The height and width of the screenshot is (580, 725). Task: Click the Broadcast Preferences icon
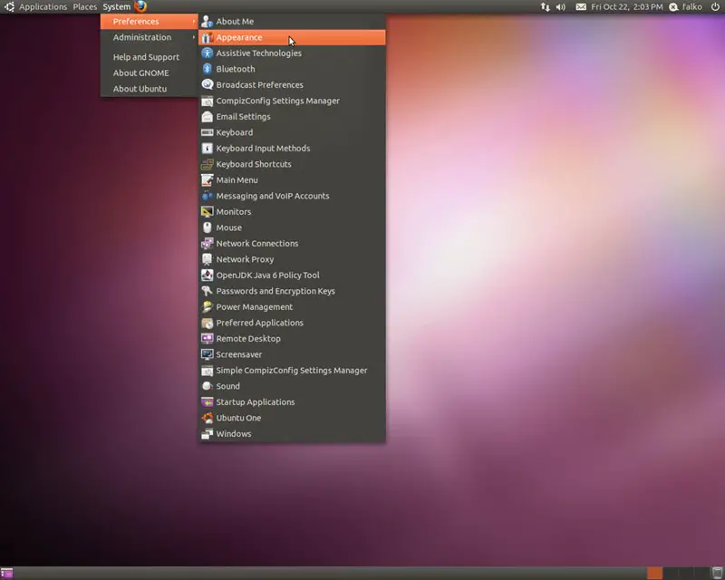tap(208, 84)
